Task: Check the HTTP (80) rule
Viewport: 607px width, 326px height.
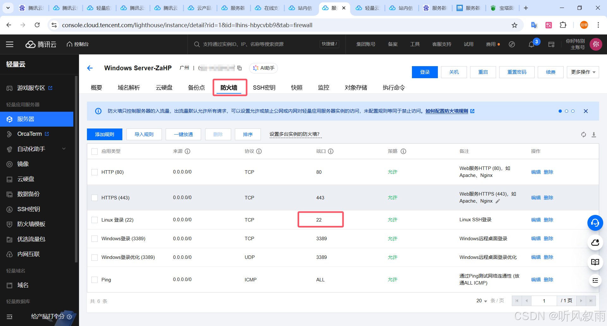Action: click(95, 172)
